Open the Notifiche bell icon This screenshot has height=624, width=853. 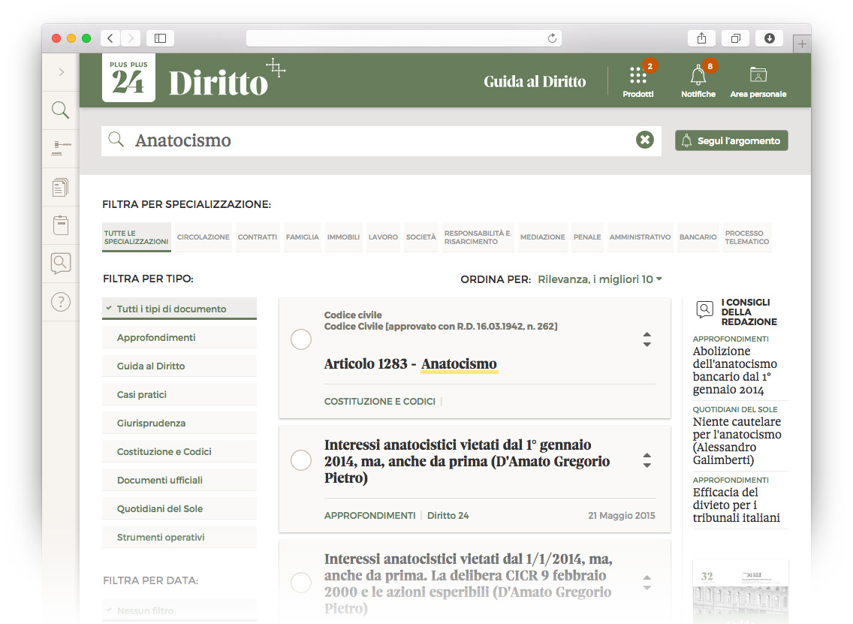(698, 73)
